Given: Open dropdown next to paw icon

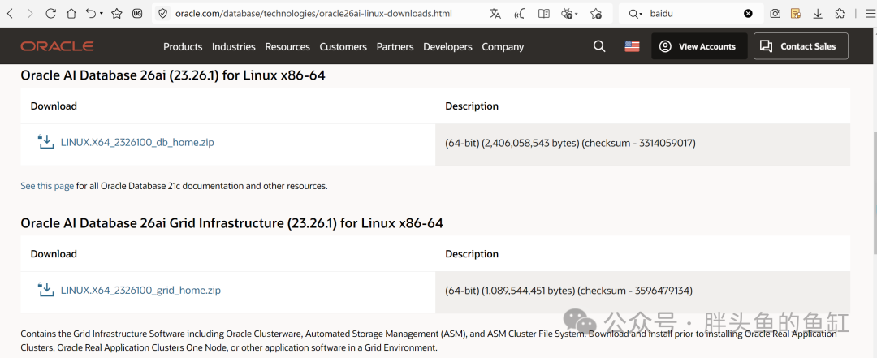Looking at the screenshot, I should [576, 14].
